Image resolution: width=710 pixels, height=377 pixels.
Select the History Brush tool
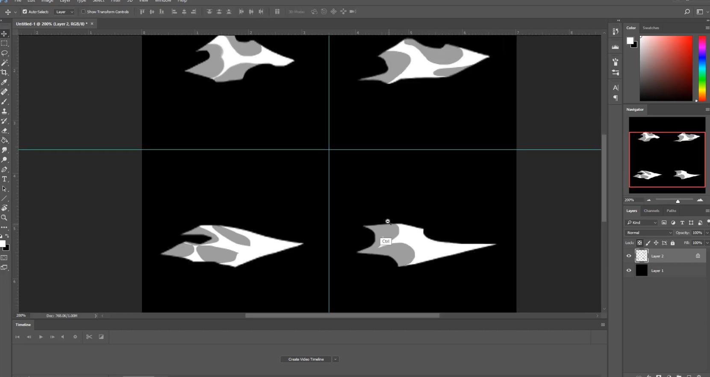point(4,121)
